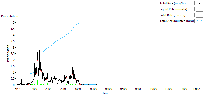The image size is (204, 95).
Task: Click the 10:00 time axis label
Action: click(154, 89)
